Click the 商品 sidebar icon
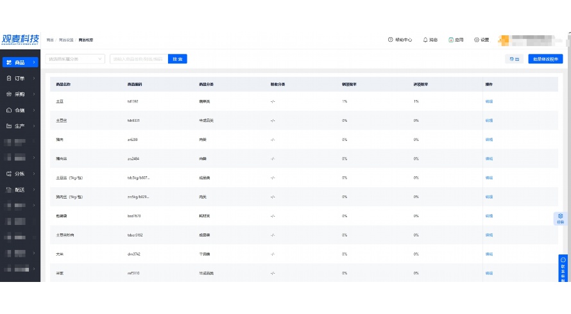The width and height of the screenshot is (571, 314). pyautogui.click(x=9, y=62)
